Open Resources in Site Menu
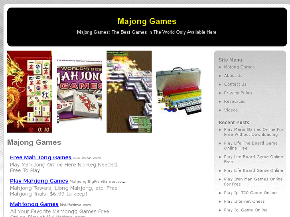The width and height of the screenshot is (290, 217). click(x=235, y=102)
